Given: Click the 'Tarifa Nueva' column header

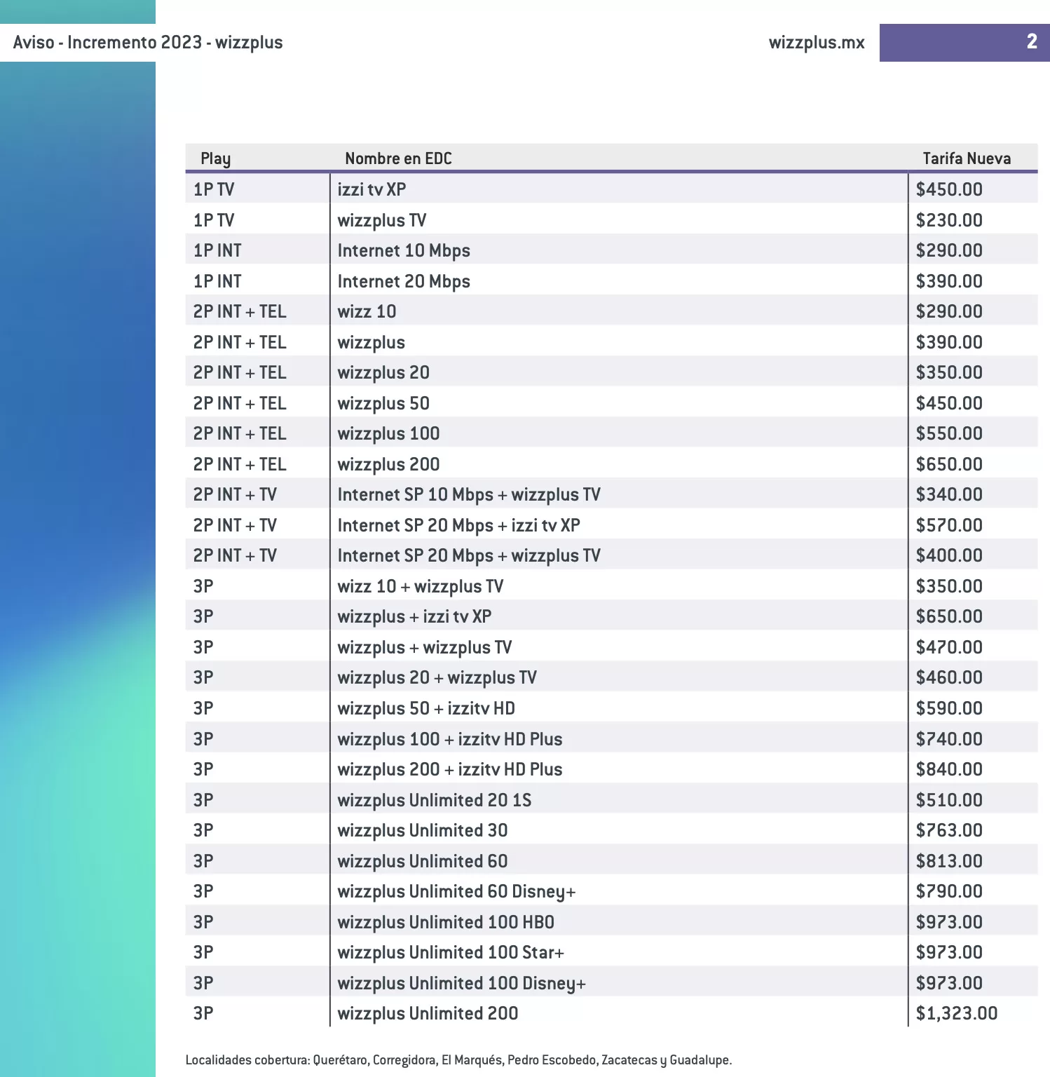Looking at the screenshot, I should 967,158.
